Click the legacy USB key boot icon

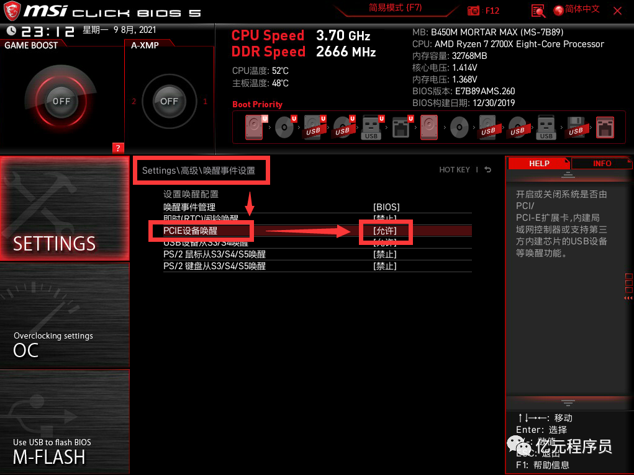(x=546, y=127)
